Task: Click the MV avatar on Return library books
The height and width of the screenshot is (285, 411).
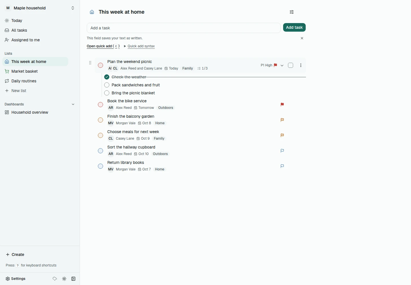Action: (x=111, y=169)
